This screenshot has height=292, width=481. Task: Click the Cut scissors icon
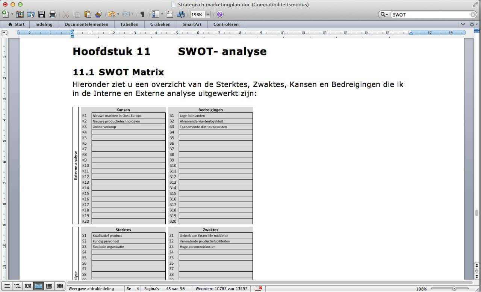(65, 14)
